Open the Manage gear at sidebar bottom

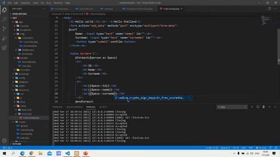click(x=4, y=141)
